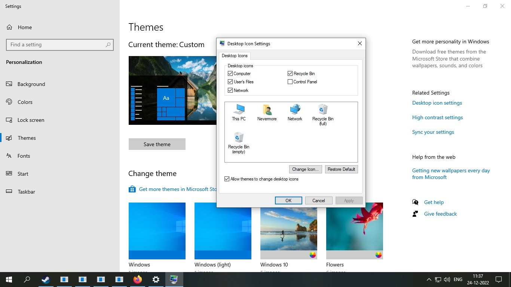The image size is (511, 287).
Task: Open High contrast settings link
Action: pos(437,117)
